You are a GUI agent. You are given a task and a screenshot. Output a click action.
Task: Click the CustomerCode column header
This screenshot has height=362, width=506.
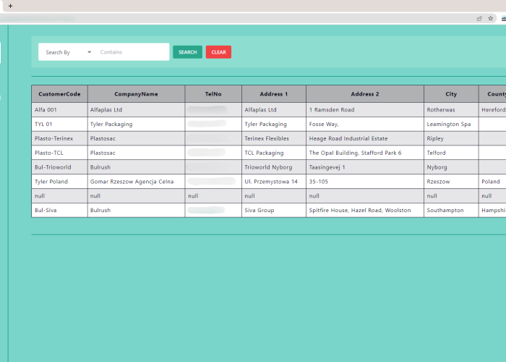coord(59,94)
